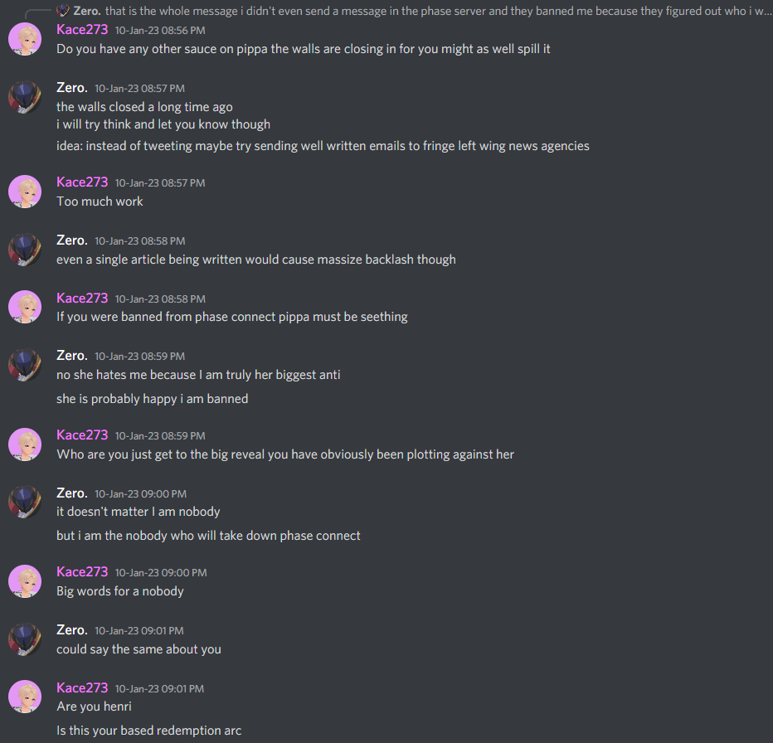Viewport: 773px width, 743px height.
Task: Click Kace273's avatar beside 'Who are you' message
Action: pyautogui.click(x=25, y=444)
